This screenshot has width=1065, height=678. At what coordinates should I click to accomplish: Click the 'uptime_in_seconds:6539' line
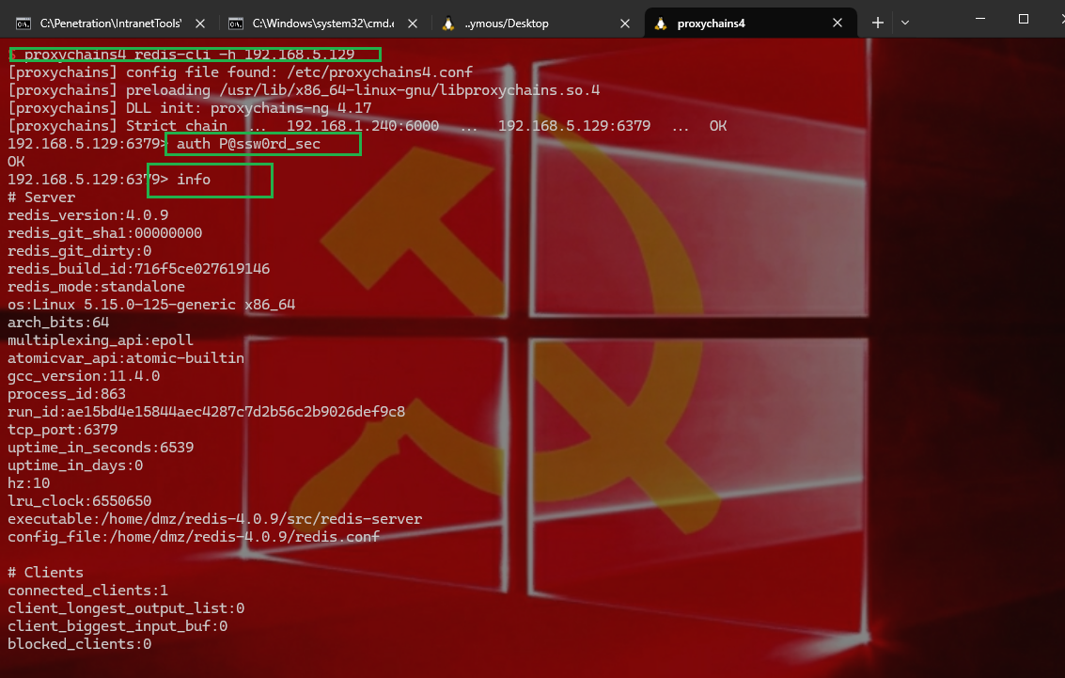[101, 448]
